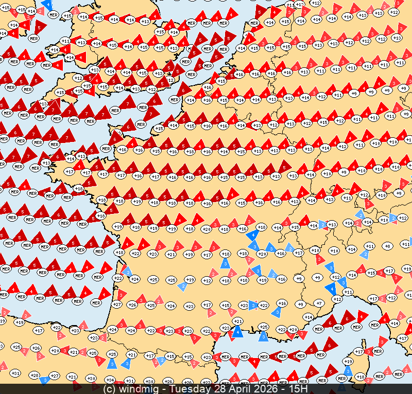Select the blue 4 arrow beneath the +21 label
Viewport: 412px width, 394px height.
pyautogui.click(x=237, y=332)
